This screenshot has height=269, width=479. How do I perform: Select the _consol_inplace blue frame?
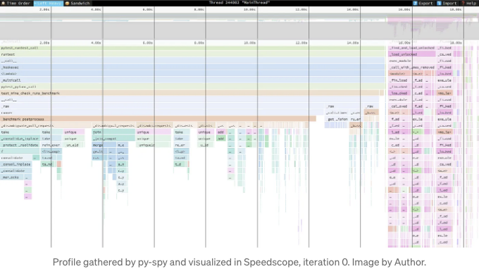click(x=16, y=164)
